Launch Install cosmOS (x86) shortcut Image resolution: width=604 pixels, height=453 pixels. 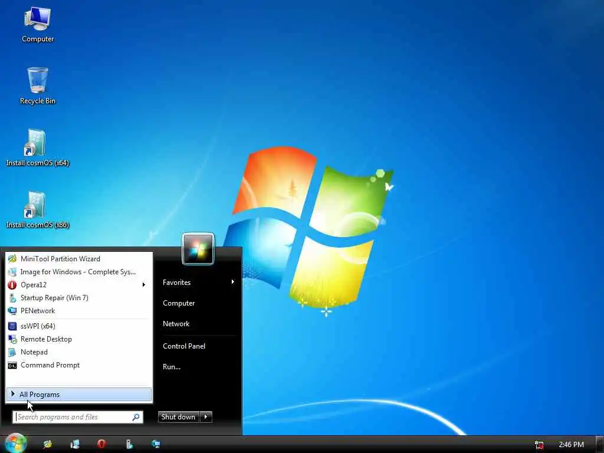(x=37, y=210)
